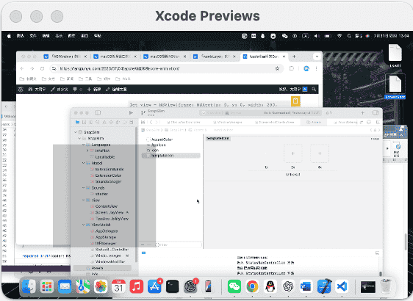Toggle the Xcode inspector panel button
Screen dimensions: 413x301
tap(376, 113)
